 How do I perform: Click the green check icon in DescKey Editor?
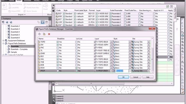[x=168, y=6]
